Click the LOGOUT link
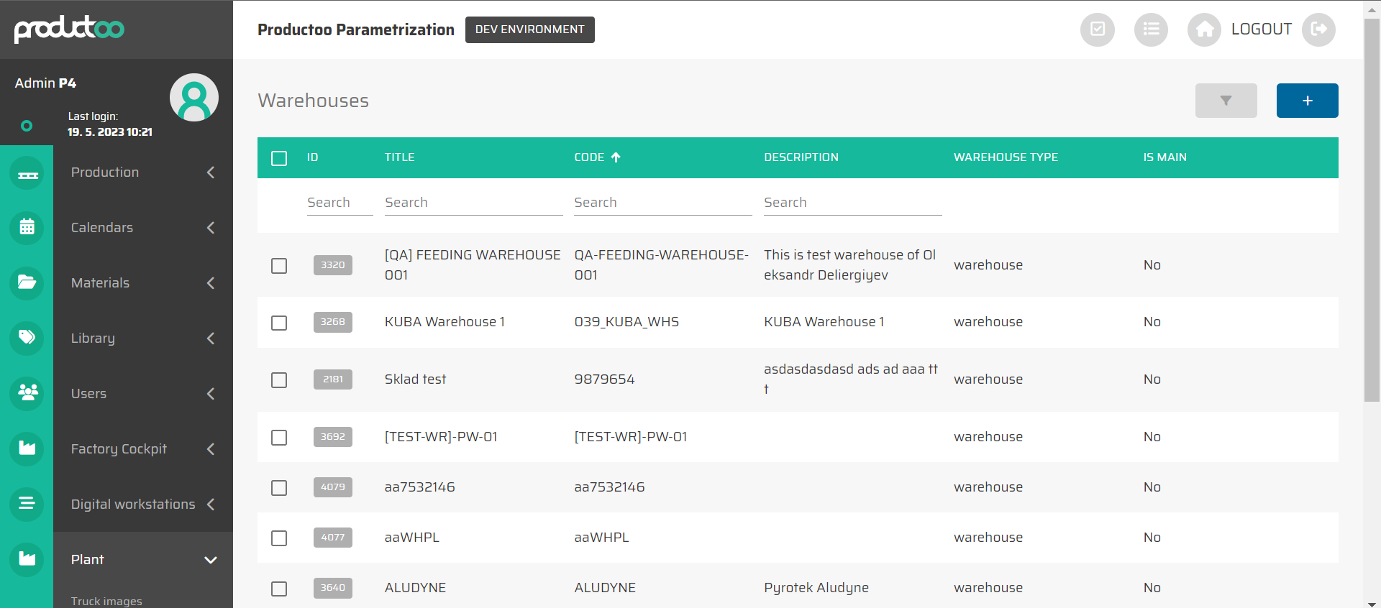The image size is (1381, 608). tap(1261, 29)
